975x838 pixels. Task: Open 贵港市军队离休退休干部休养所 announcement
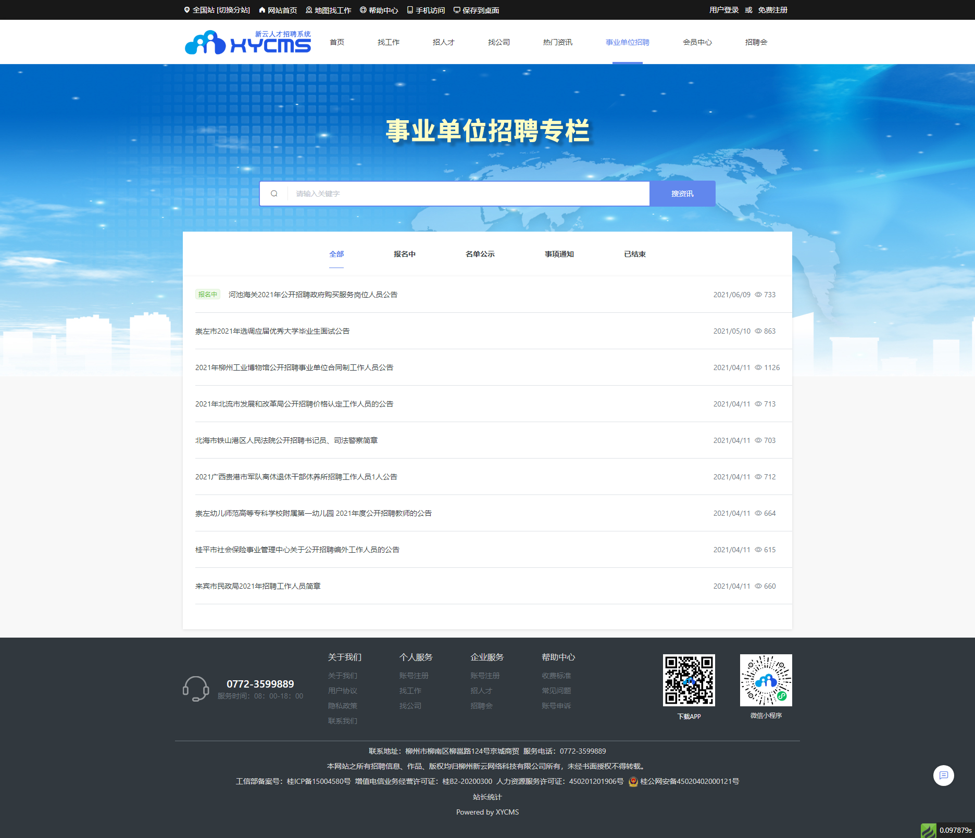(x=296, y=477)
